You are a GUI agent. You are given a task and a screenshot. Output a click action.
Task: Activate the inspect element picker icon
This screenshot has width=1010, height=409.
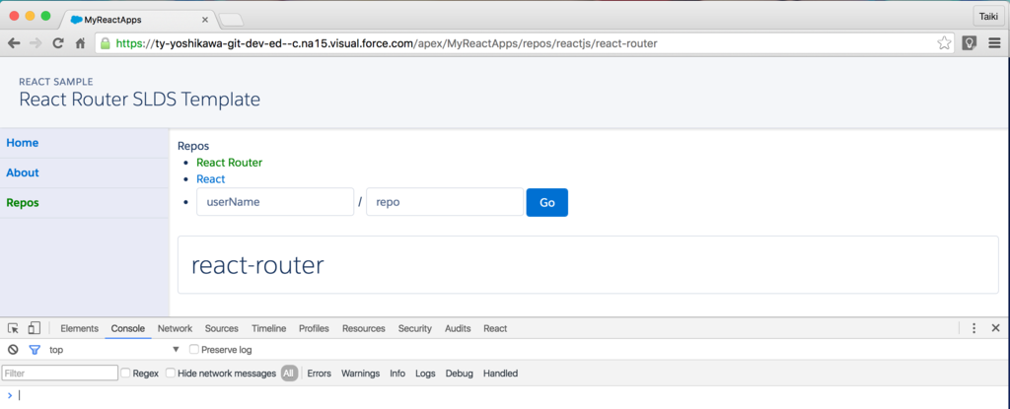[x=13, y=328]
